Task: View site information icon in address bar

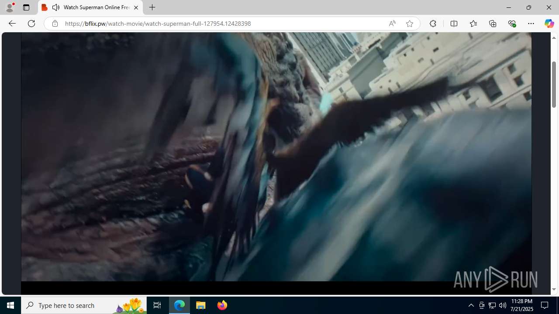Action: (x=55, y=24)
